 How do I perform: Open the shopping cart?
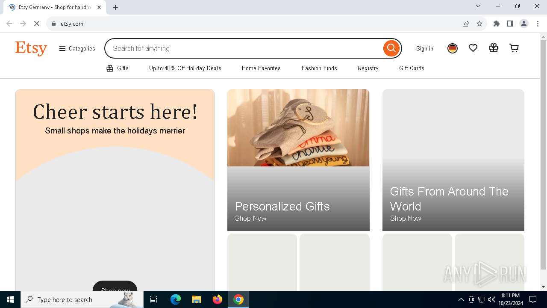click(x=514, y=48)
